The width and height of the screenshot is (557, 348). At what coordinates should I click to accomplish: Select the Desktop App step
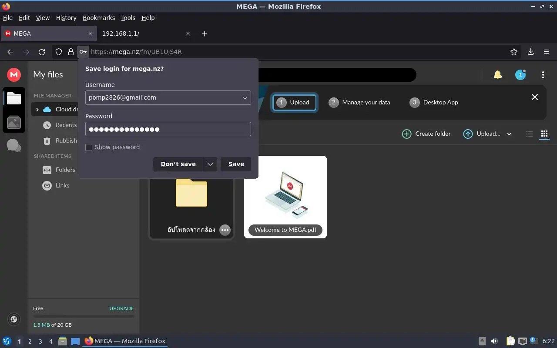[434, 103]
